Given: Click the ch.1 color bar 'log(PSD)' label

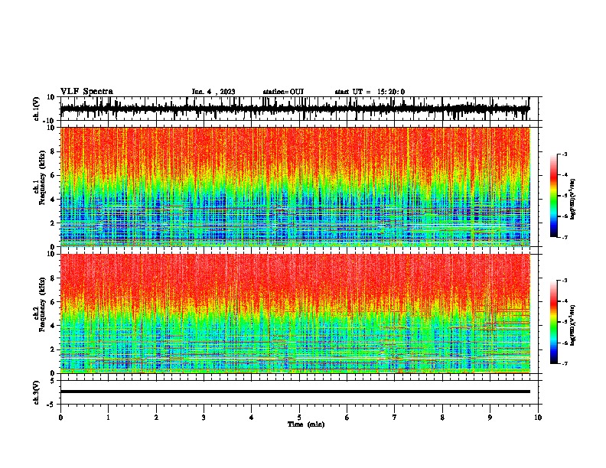Looking at the screenshot, I should [x=573, y=200].
